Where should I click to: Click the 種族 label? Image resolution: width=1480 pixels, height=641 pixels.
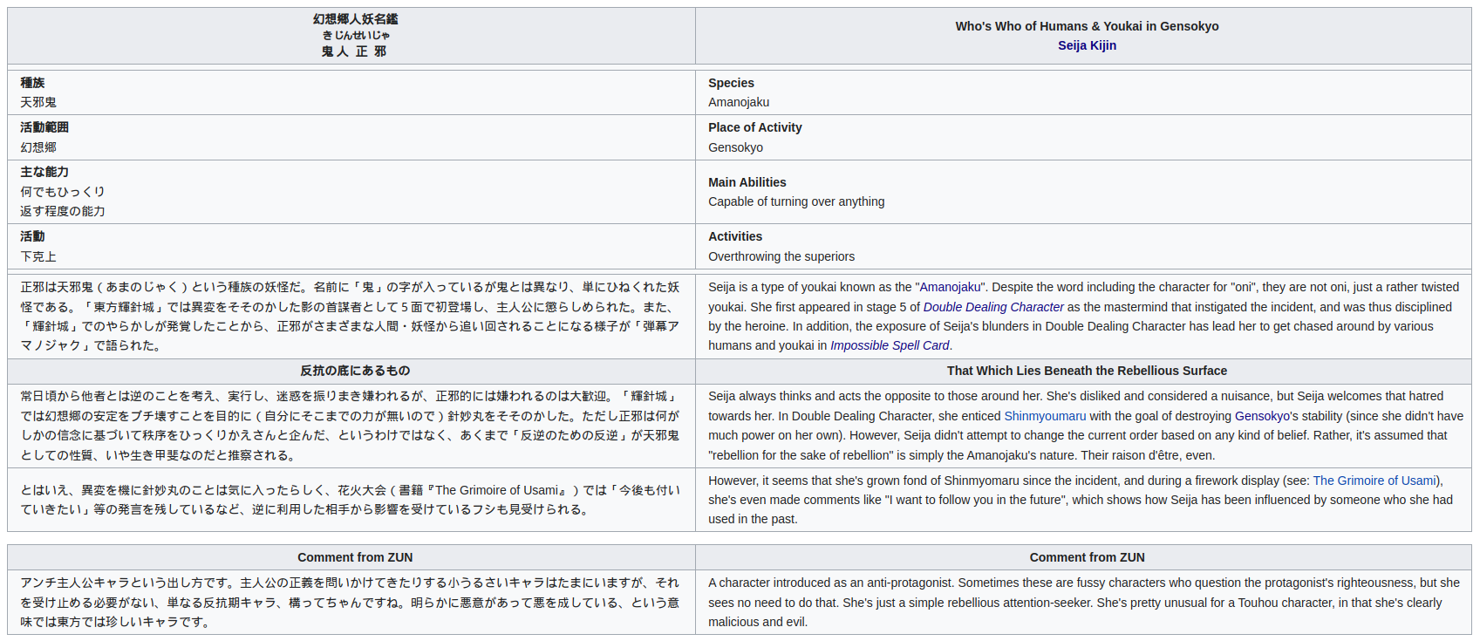(x=32, y=83)
